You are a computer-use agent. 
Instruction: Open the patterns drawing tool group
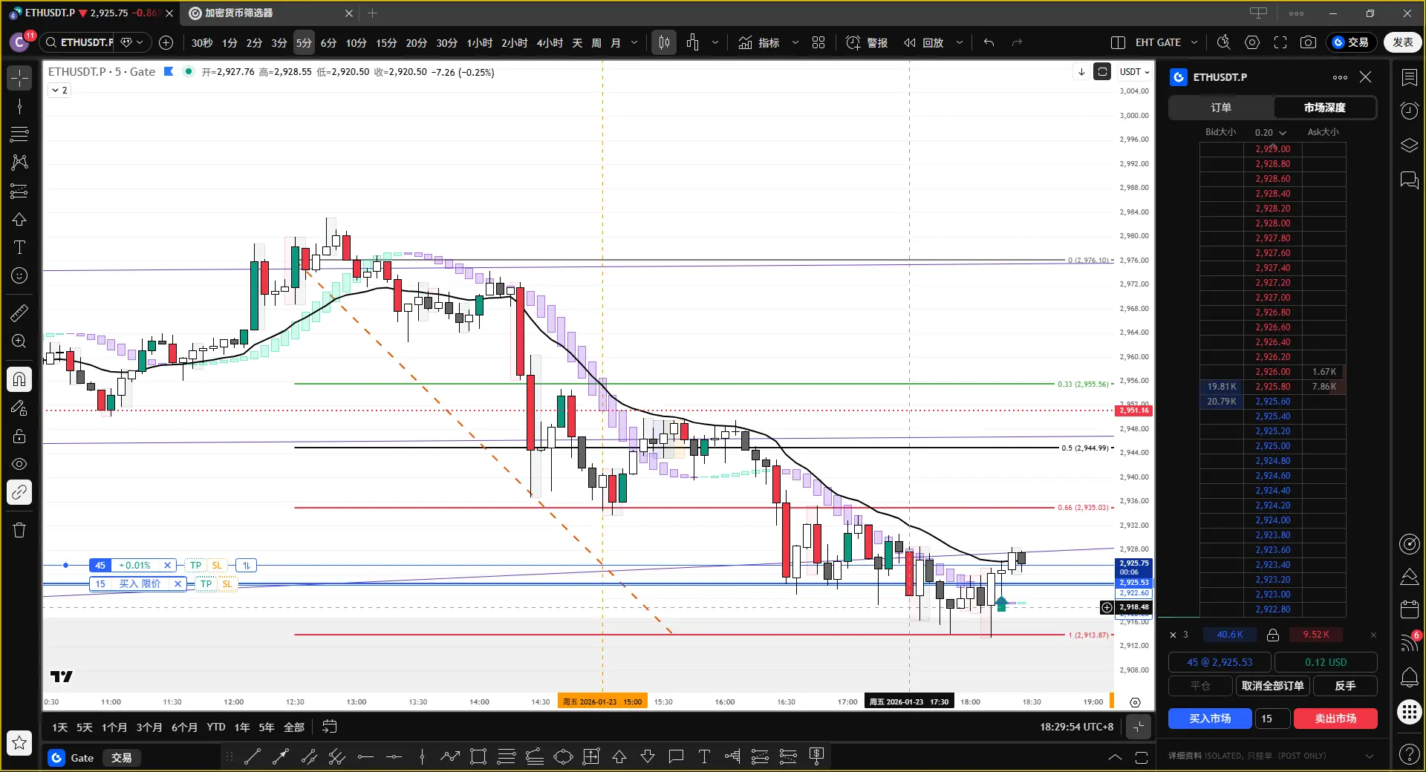[19, 163]
